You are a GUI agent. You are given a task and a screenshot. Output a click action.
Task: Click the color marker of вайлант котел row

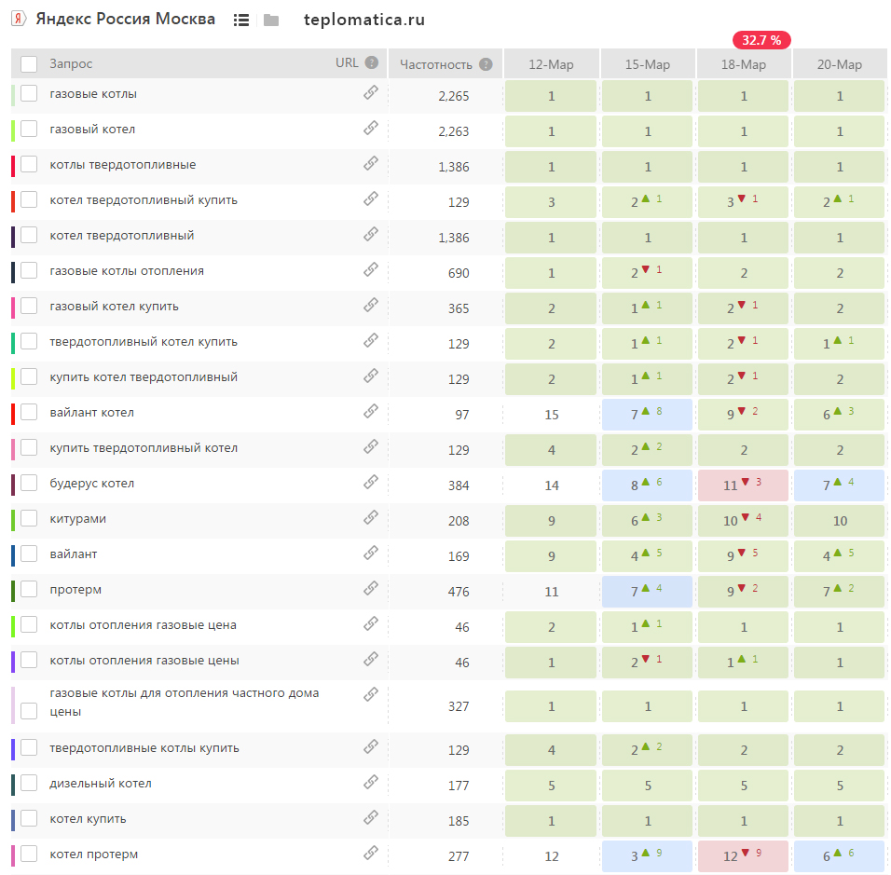(13, 415)
